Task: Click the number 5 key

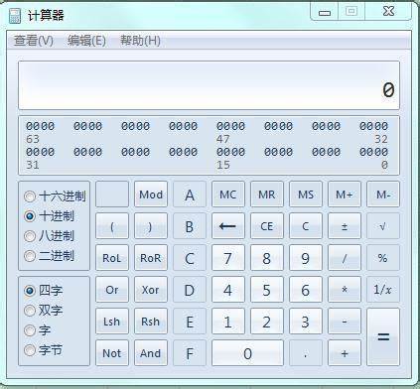Action: (267, 290)
